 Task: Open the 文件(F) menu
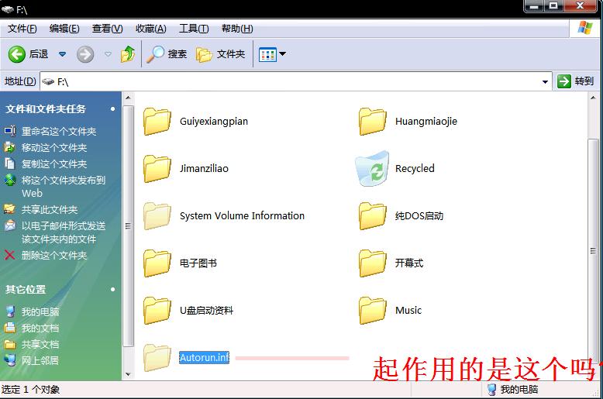coord(22,29)
